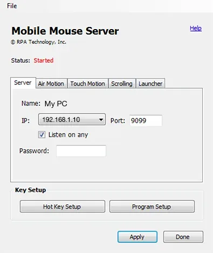The height and width of the screenshot is (253, 213).
Task: Click the Mobile Mouse Server title
Action: coord(65,31)
